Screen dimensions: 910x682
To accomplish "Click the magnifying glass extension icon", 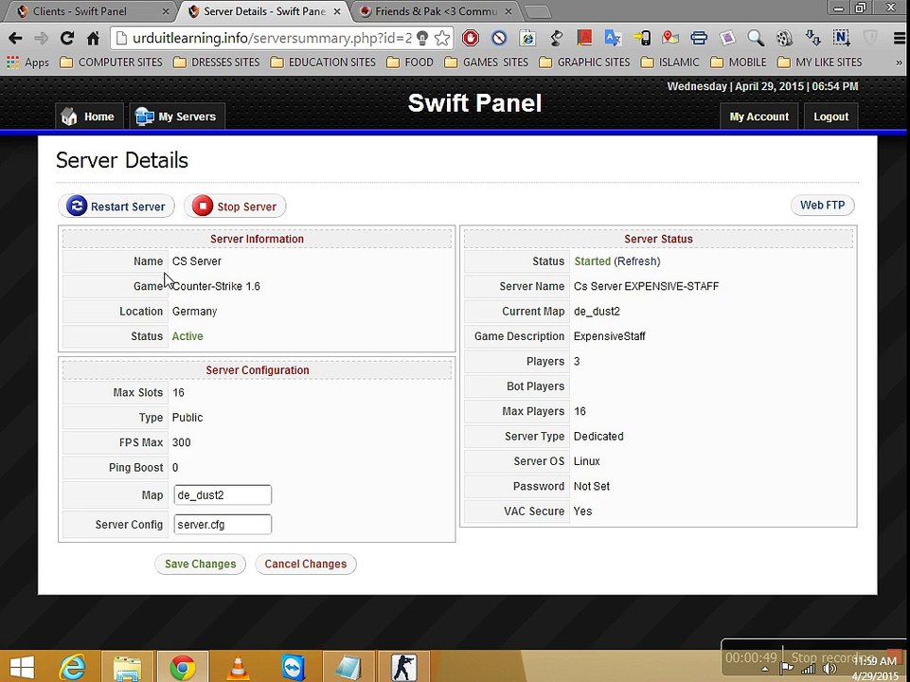I will (756, 38).
